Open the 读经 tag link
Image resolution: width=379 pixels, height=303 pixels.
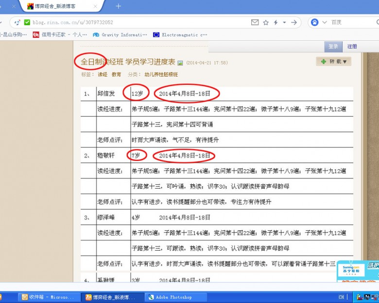pos(103,75)
